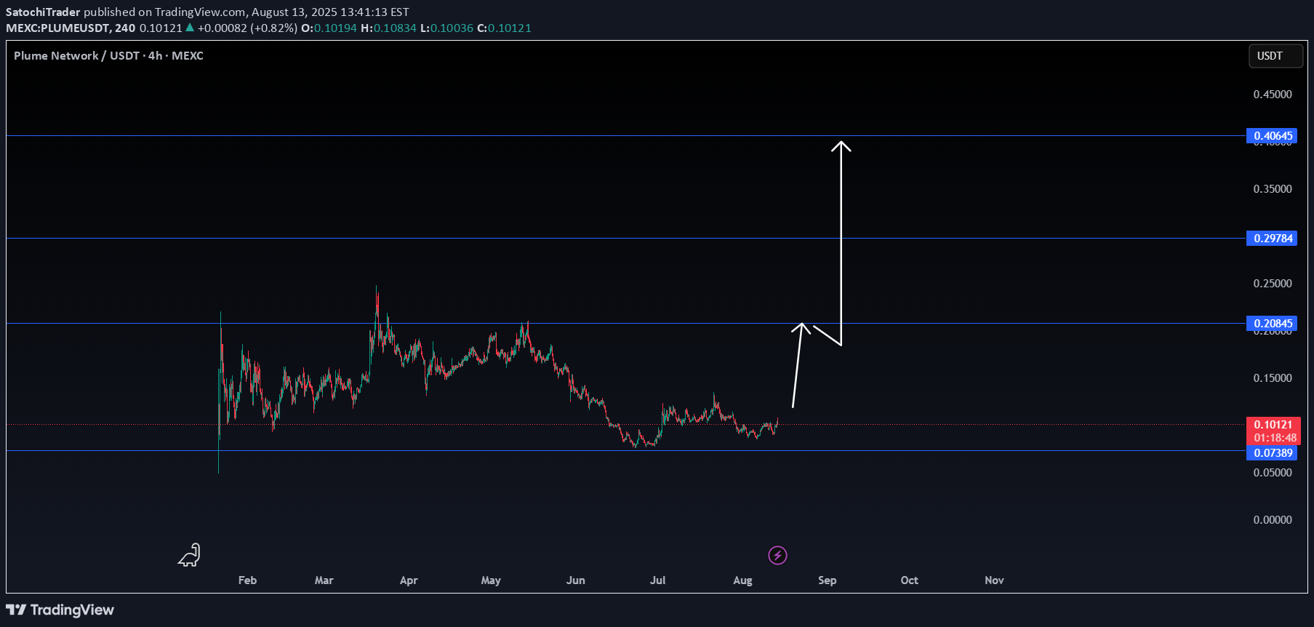Click the TradingView logo
Viewport: 1314px width, 627px height.
pyautogui.click(x=60, y=610)
